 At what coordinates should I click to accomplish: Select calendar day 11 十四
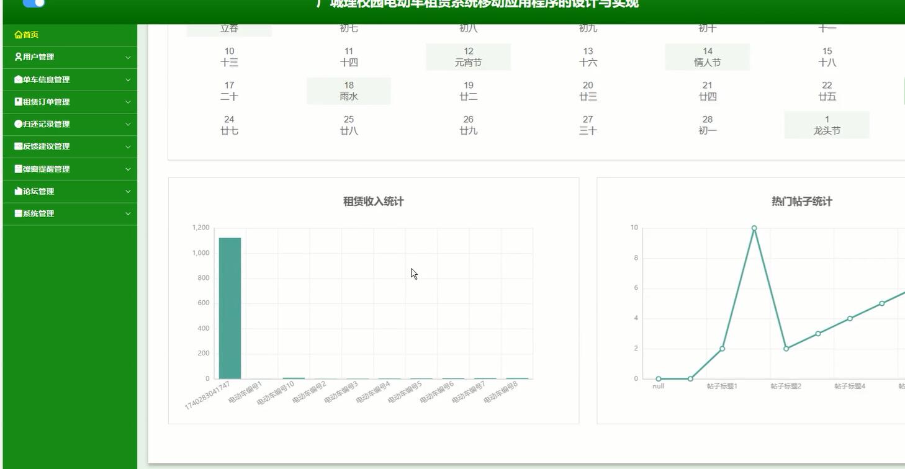[x=349, y=57]
